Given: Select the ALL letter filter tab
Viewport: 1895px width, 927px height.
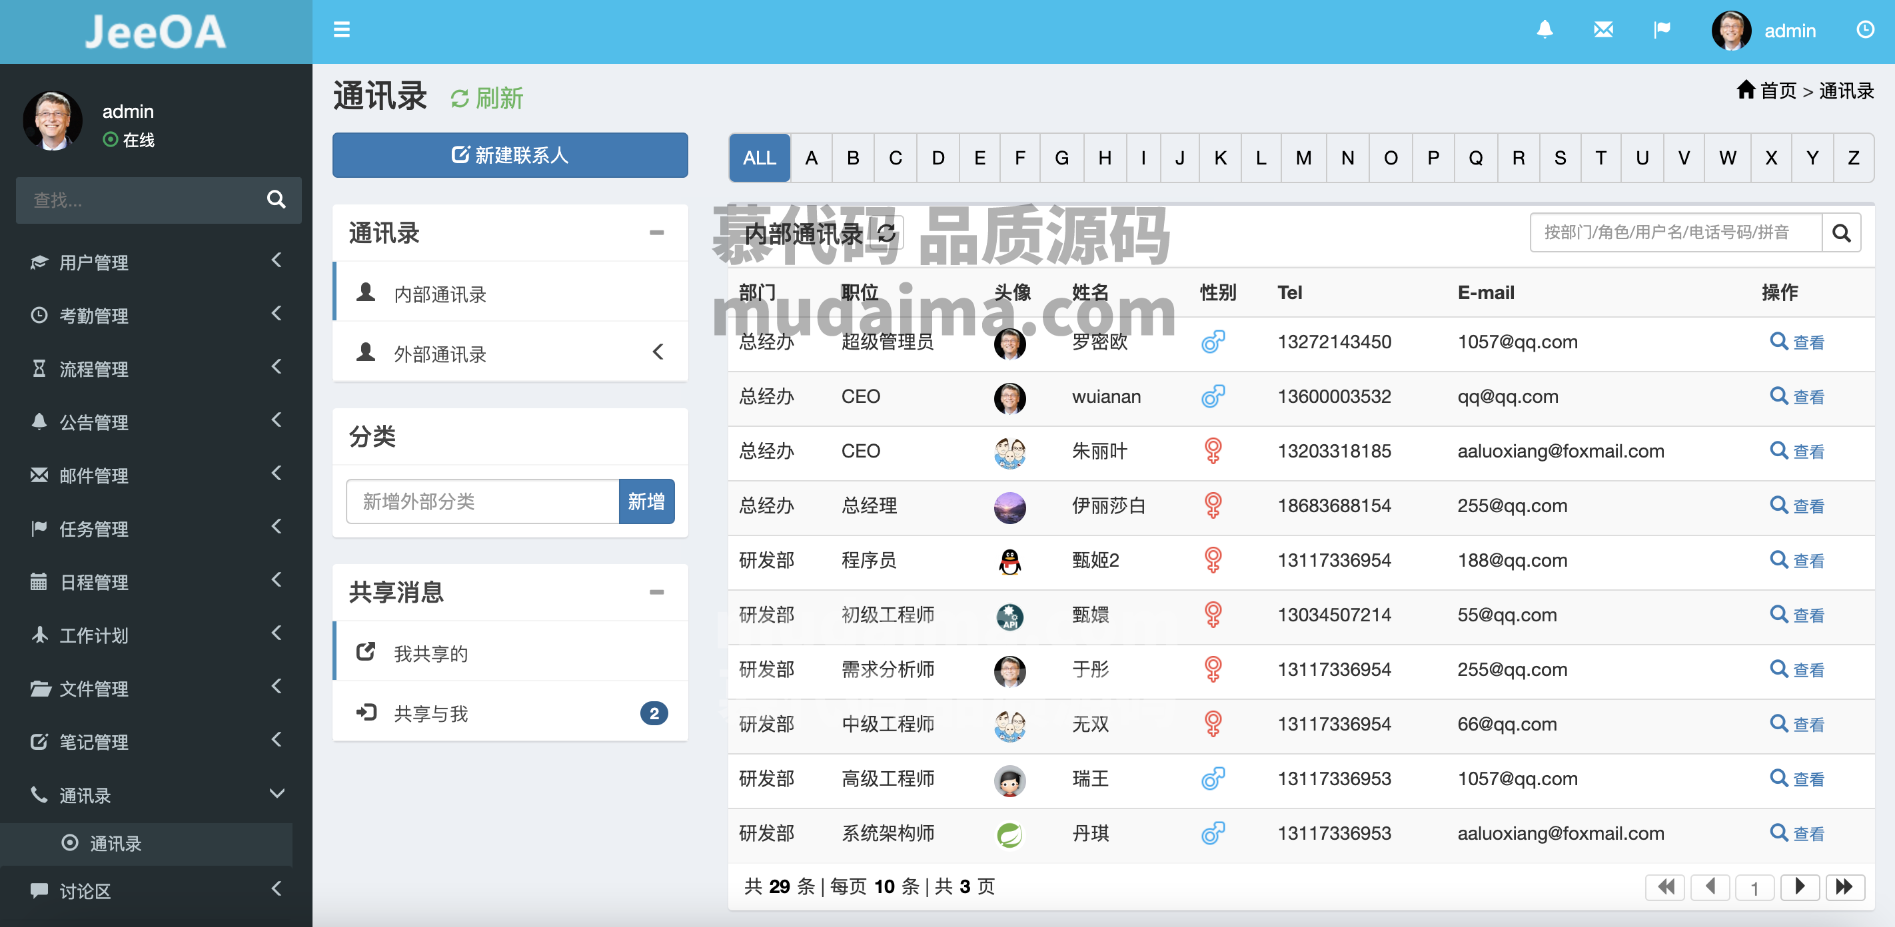Looking at the screenshot, I should tap(759, 158).
